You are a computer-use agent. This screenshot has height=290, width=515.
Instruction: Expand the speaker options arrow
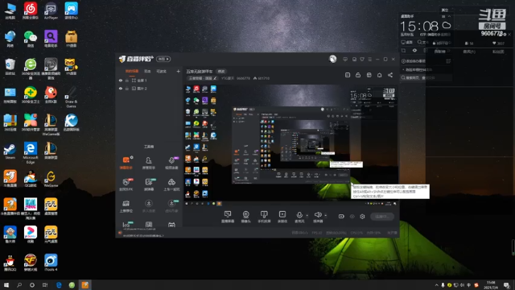click(325, 216)
